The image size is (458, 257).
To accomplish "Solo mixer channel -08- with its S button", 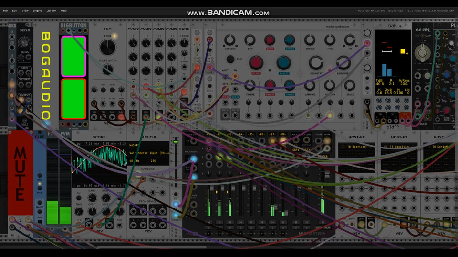I will (283, 227).
